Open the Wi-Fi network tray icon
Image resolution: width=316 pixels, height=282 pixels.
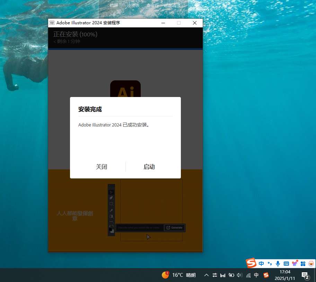[248, 275]
